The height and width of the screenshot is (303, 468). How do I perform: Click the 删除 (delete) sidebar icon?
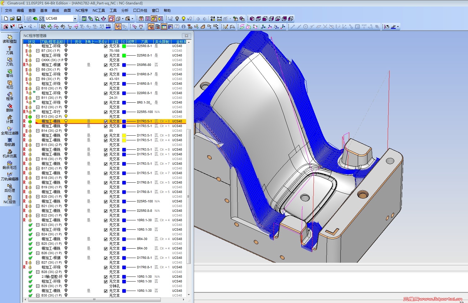(10, 108)
